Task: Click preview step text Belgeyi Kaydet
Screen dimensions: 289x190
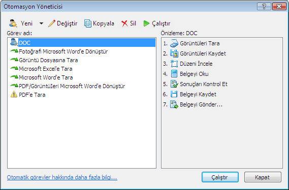Action: (198, 94)
